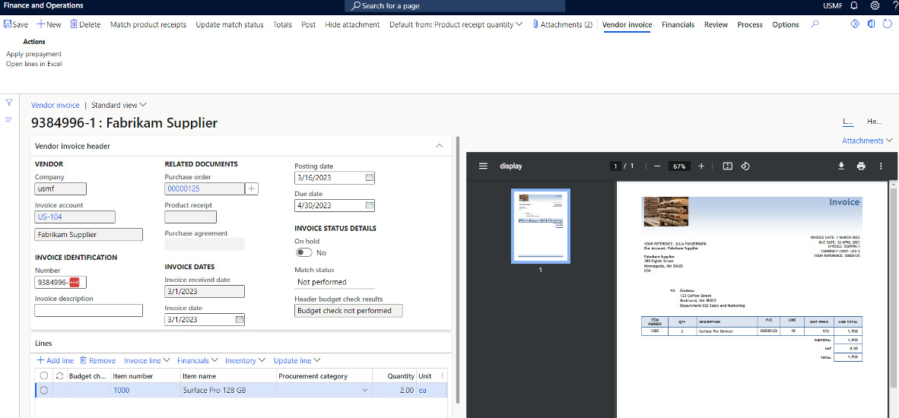Open the Inventory dropdown
The height and width of the screenshot is (418, 899).
[x=245, y=361]
